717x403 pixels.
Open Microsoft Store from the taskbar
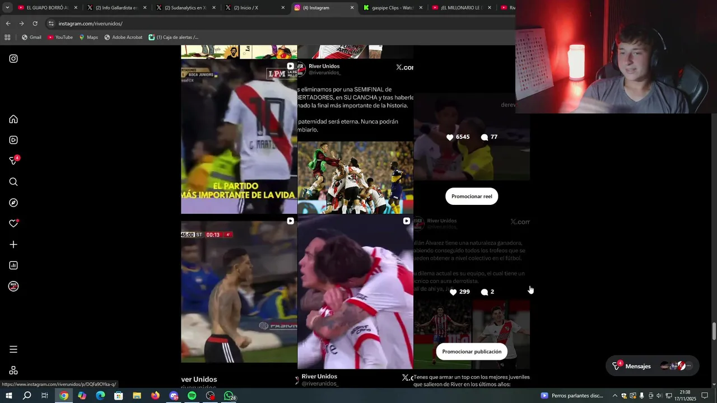119,396
